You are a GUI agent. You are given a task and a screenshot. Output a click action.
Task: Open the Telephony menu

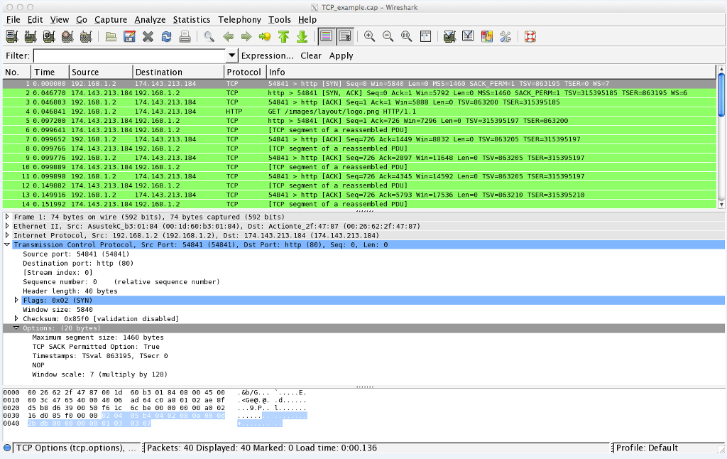pyautogui.click(x=239, y=20)
